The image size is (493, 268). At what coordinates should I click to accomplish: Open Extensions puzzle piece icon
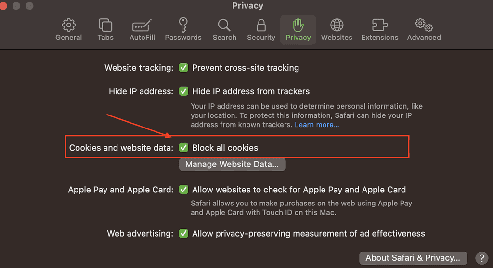pos(380,25)
